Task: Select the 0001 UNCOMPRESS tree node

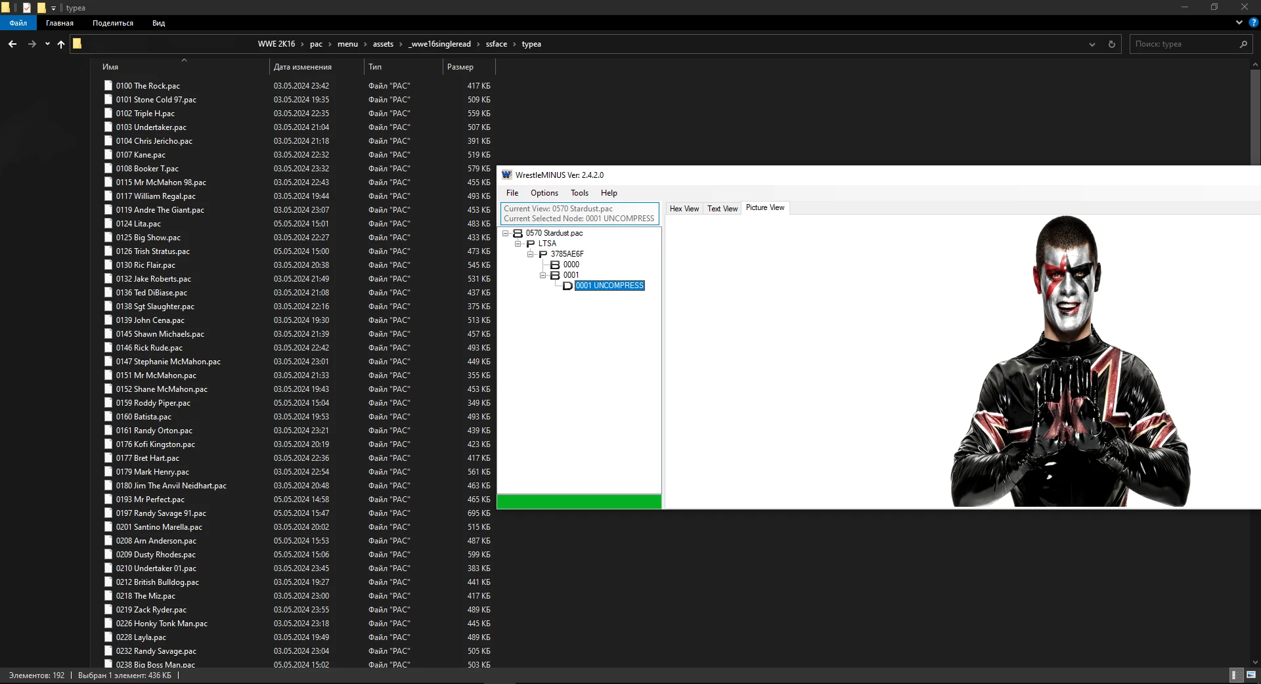Action: pos(609,286)
